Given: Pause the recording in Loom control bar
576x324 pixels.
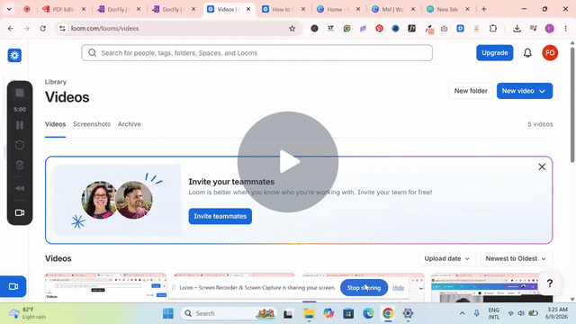Looking at the screenshot, I should (x=20, y=125).
